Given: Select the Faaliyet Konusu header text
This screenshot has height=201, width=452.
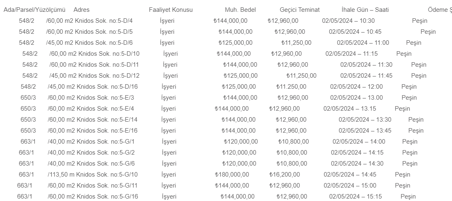Looking at the screenshot, I should tap(171, 10).
